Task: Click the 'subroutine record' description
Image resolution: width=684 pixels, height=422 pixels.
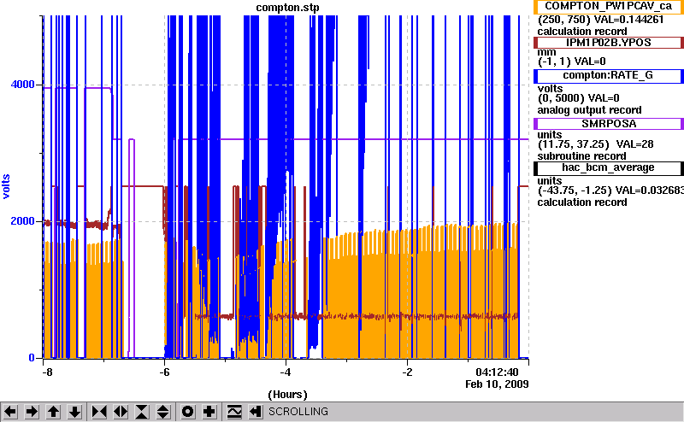Action: 581,156
